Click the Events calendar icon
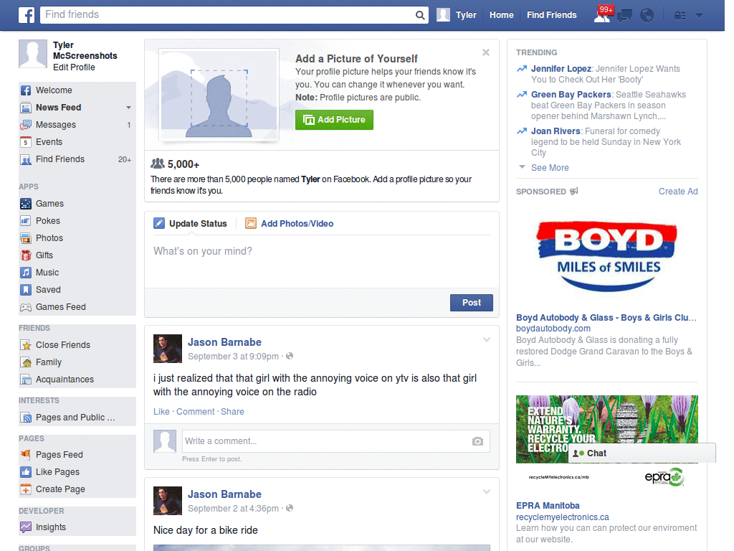Image resolution: width=734 pixels, height=551 pixels. (26, 142)
